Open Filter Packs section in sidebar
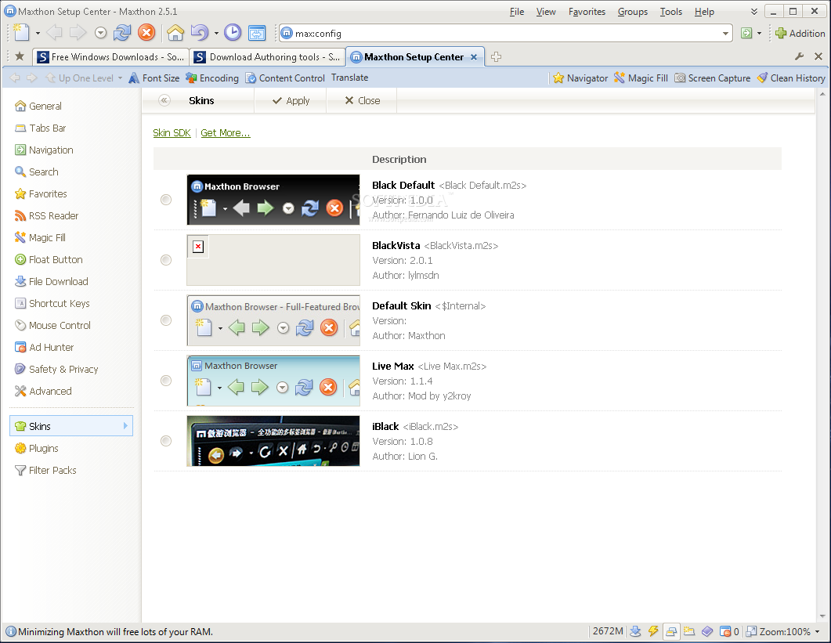Viewport: 831px width, 643px height. click(45, 470)
